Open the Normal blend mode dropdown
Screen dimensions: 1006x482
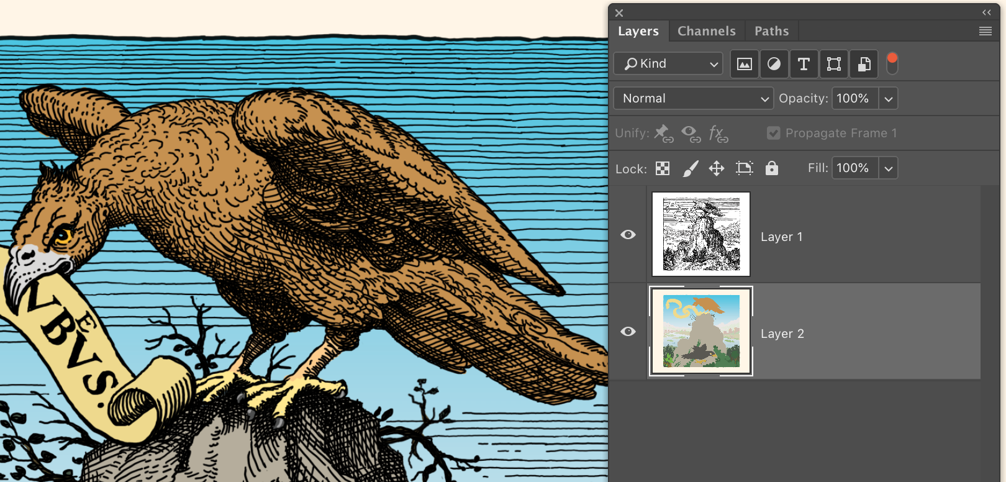coord(693,98)
